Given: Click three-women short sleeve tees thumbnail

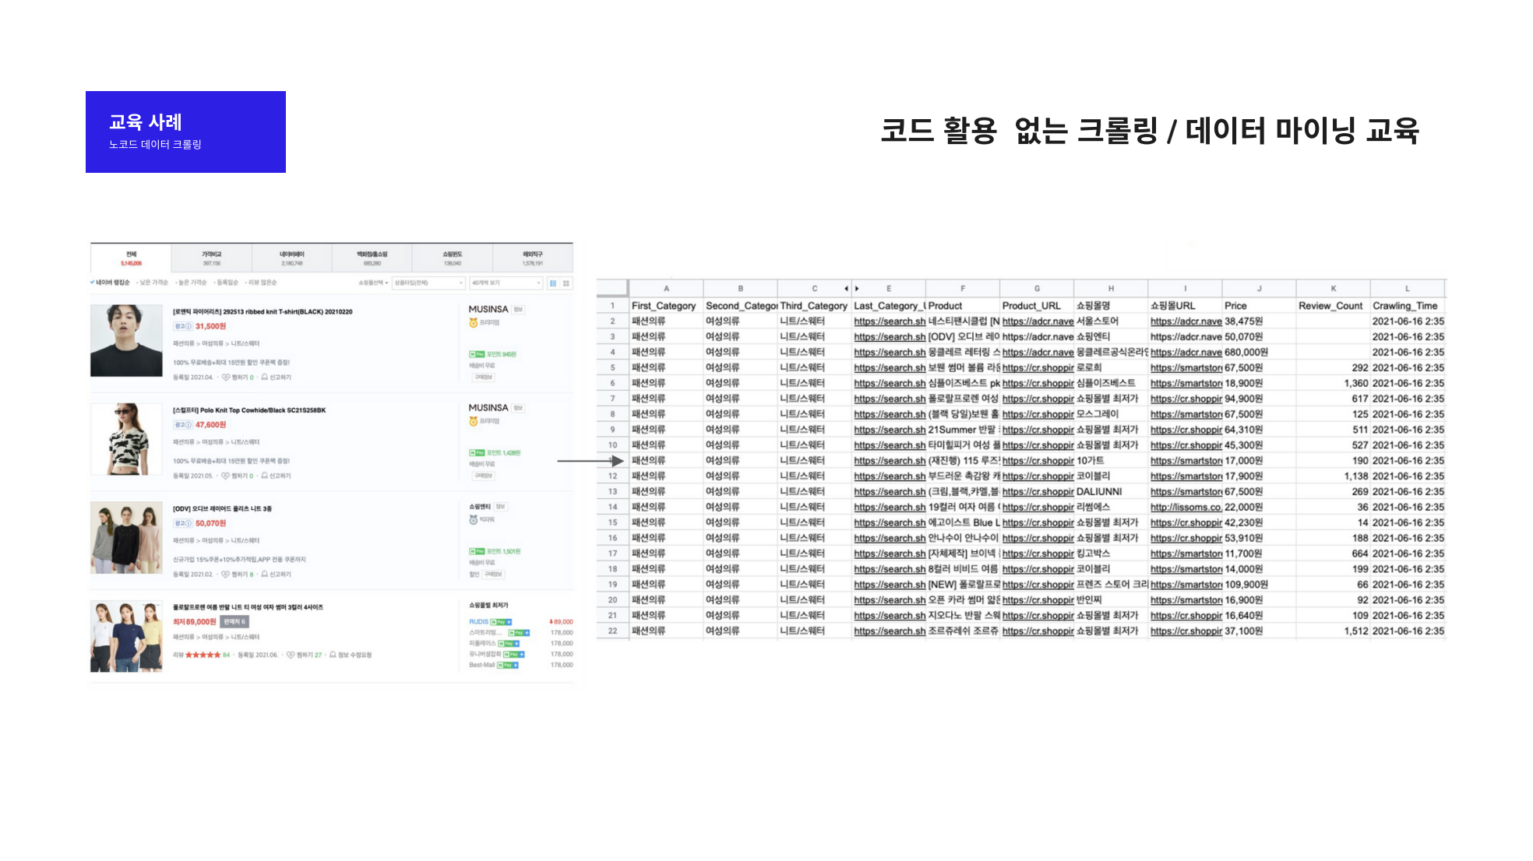Looking at the screenshot, I should pyautogui.click(x=126, y=636).
